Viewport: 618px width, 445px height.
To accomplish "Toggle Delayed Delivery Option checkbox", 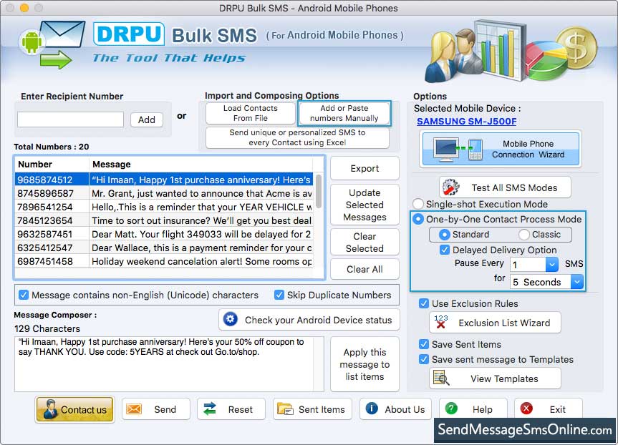I will (445, 250).
